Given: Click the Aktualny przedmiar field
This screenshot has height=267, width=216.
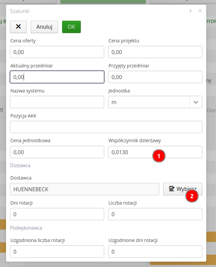Looking at the screenshot, I should point(57,77).
